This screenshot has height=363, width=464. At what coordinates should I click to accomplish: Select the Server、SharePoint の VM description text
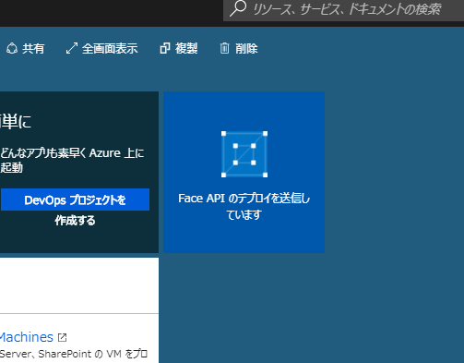coord(74,354)
